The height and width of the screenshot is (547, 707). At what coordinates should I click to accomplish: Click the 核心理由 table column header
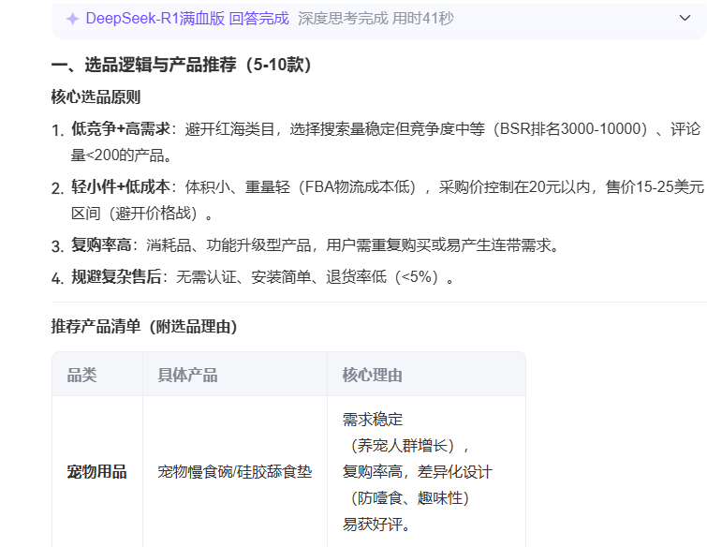tap(372, 375)
